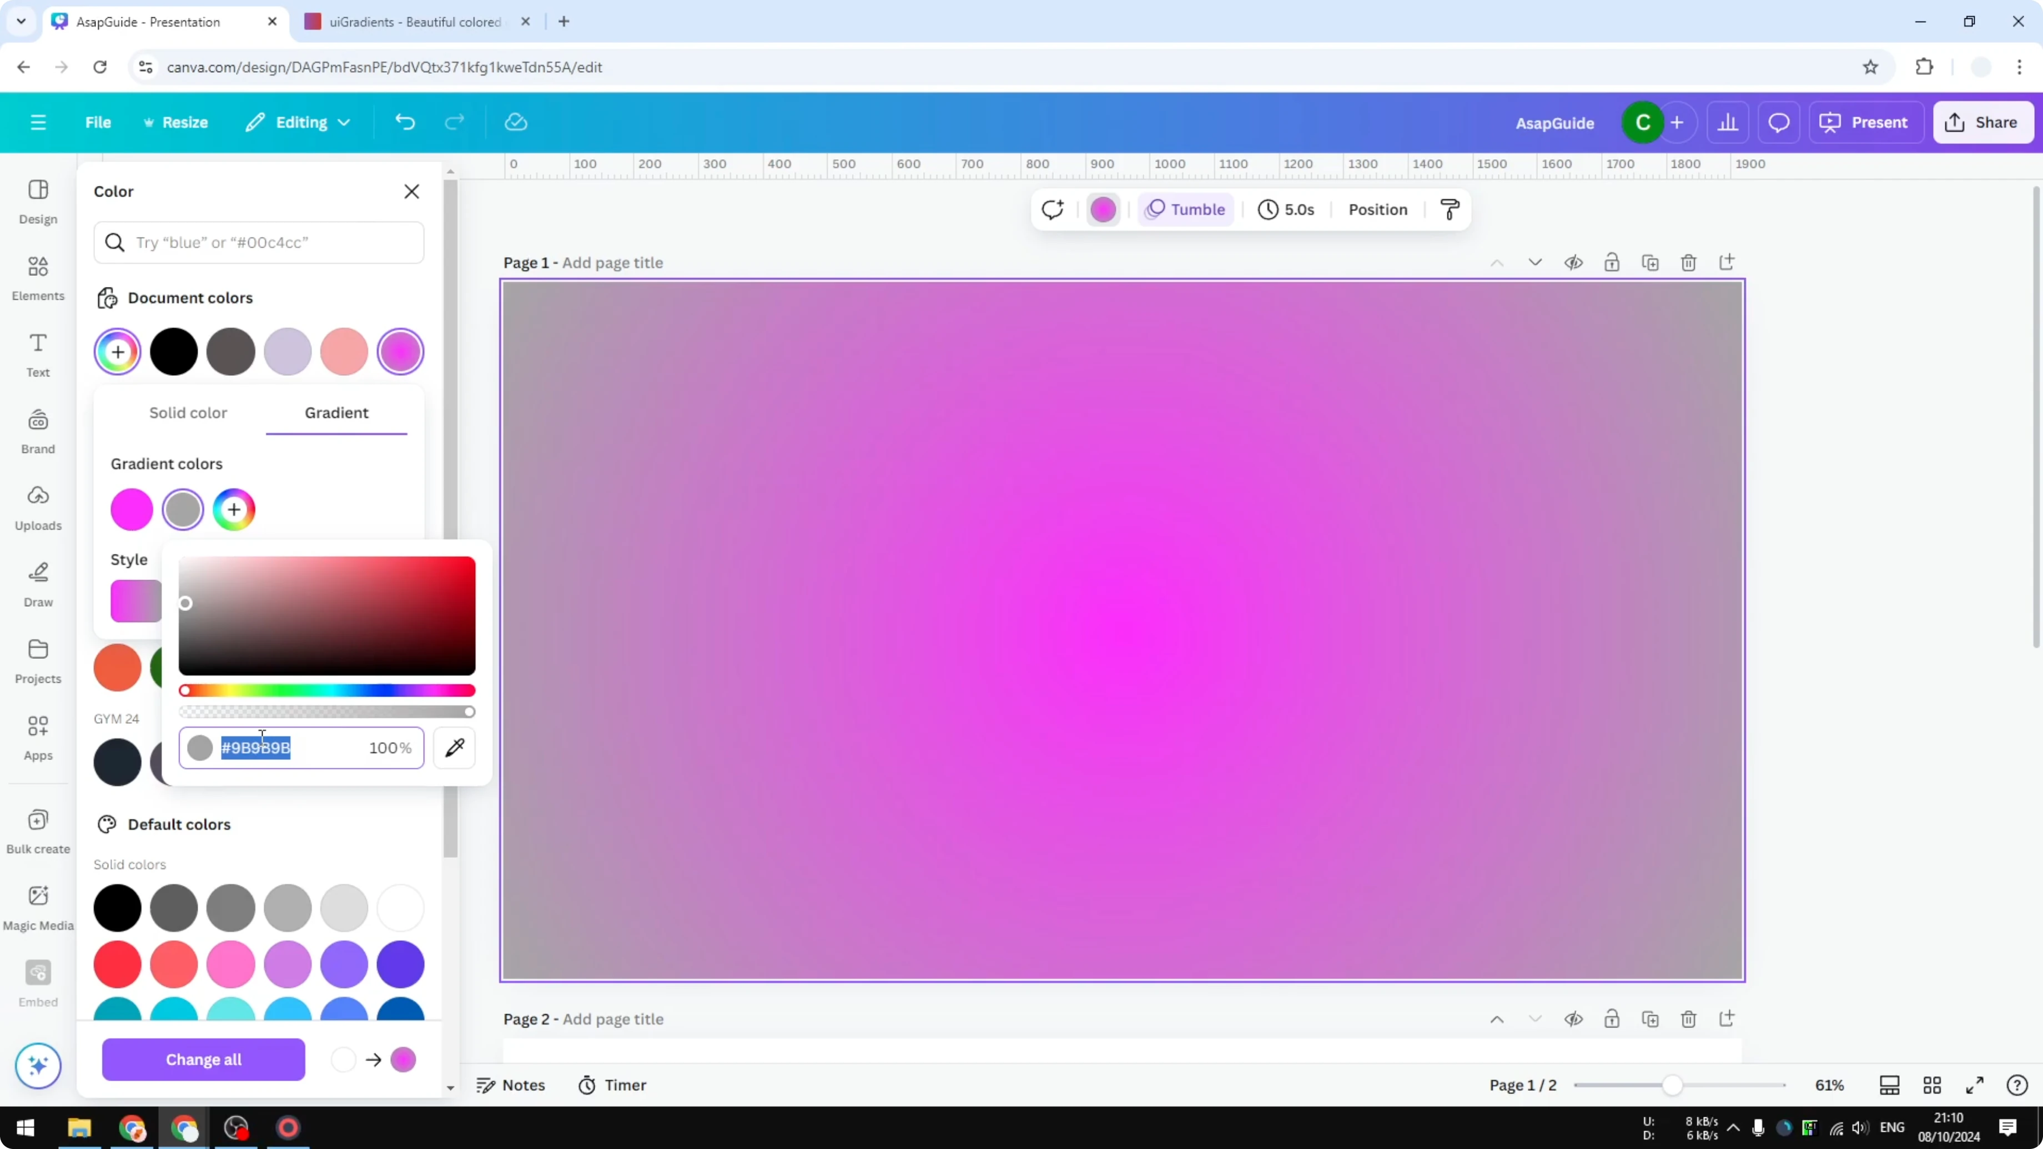Viewport: 2043px width, 1149px height.
Task: Collapse Page 1 with its chevron
Action: pos(1497,263)
